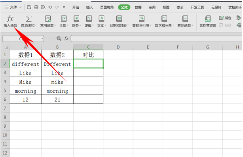This screenshot has width=243, height=157.
Task: Click the "对比" header cell
Action: tap(88, 55)
